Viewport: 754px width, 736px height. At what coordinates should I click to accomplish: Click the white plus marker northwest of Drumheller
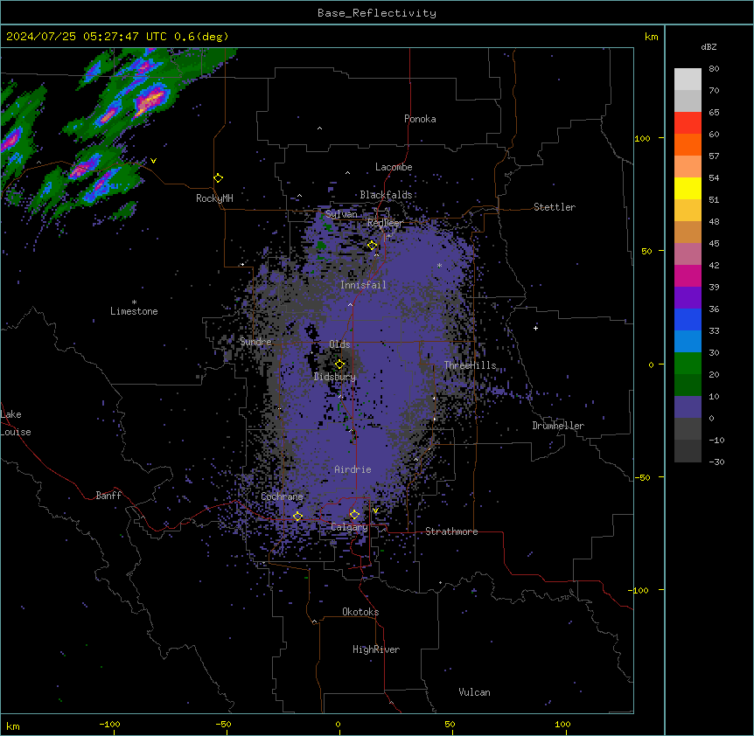535,328
